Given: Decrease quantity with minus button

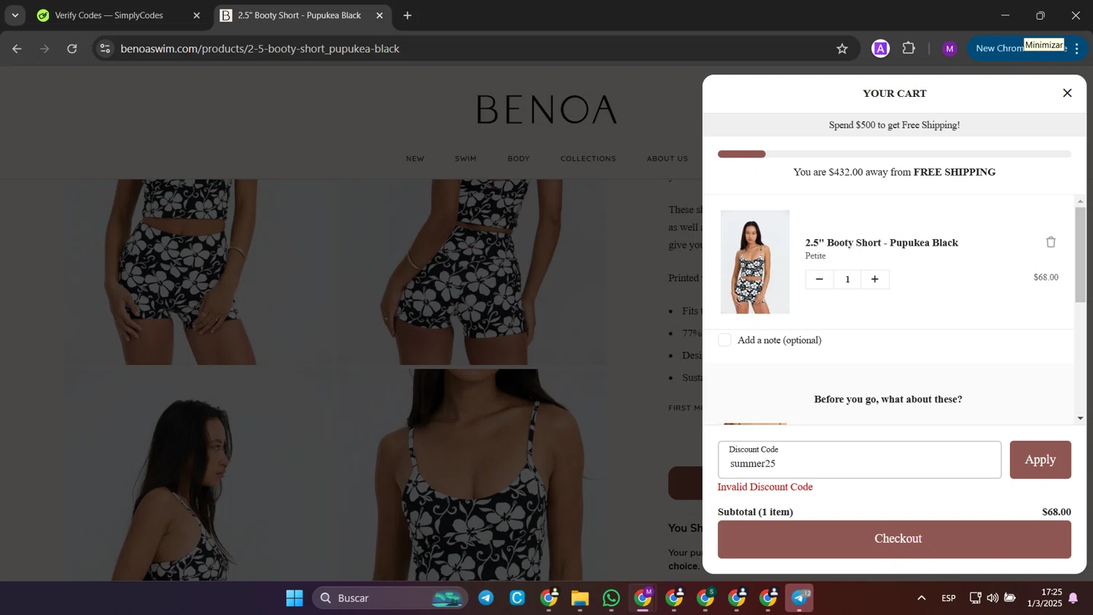Looking at the screenshot, I should click(819, 279).
